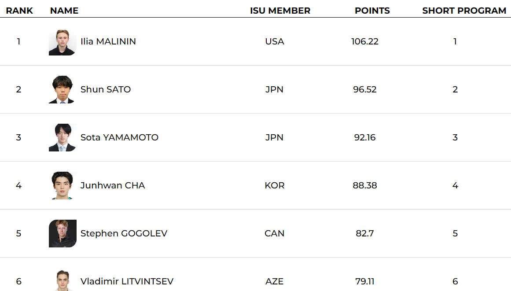Image resolution: width=511 pixels, height=291 pixels.
Task: Click the SHORT PROGRAM column header
Action: point(464,11)
